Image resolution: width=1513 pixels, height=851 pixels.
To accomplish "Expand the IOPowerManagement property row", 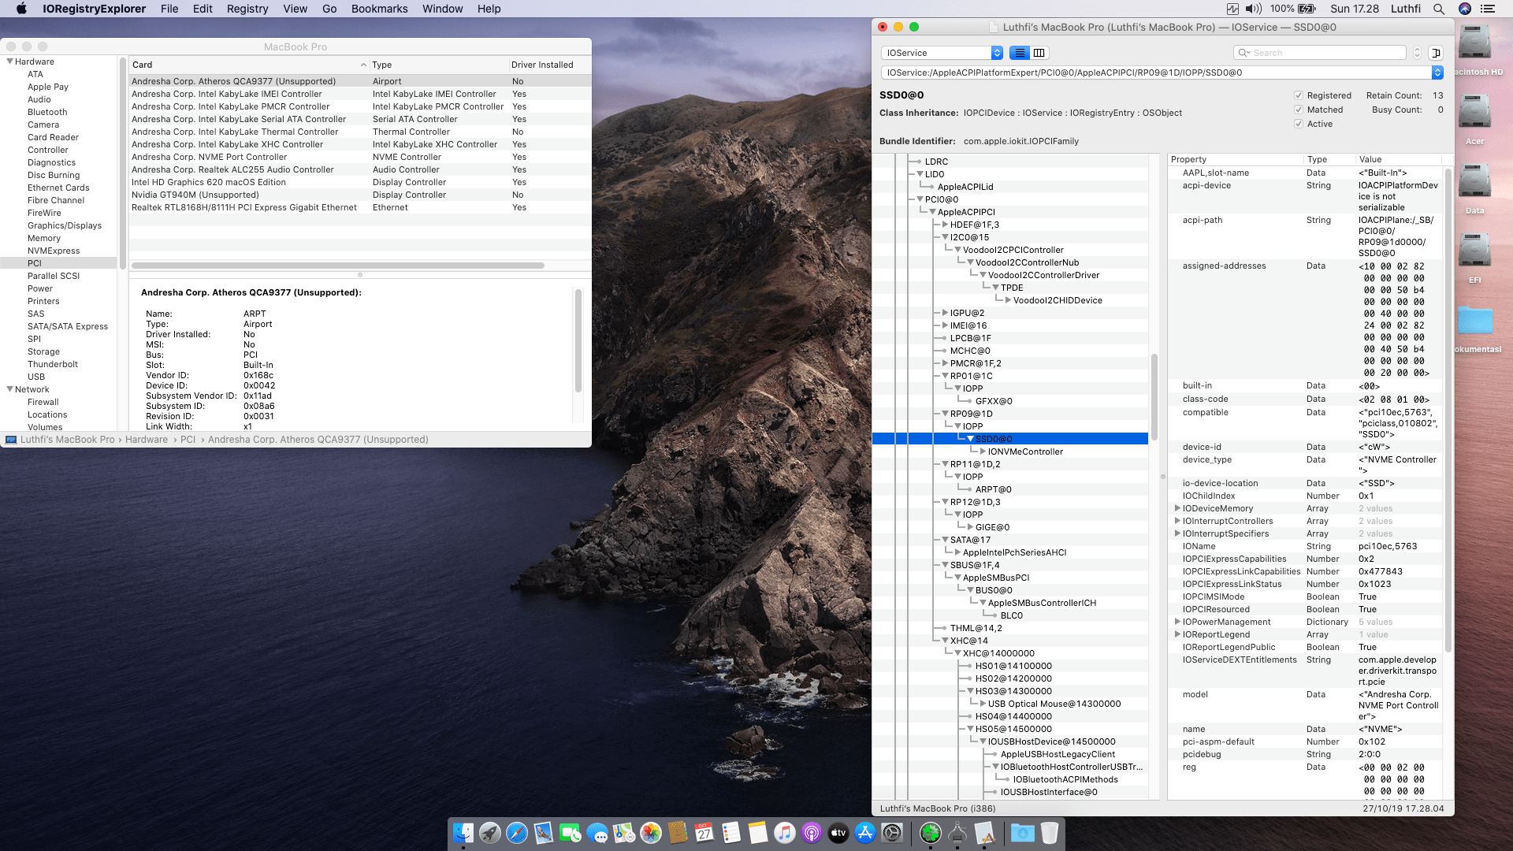I will tap(1177, 622).
